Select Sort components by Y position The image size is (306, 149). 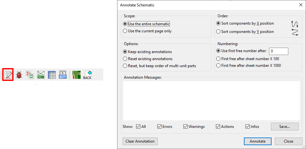(x=245, y=32)
